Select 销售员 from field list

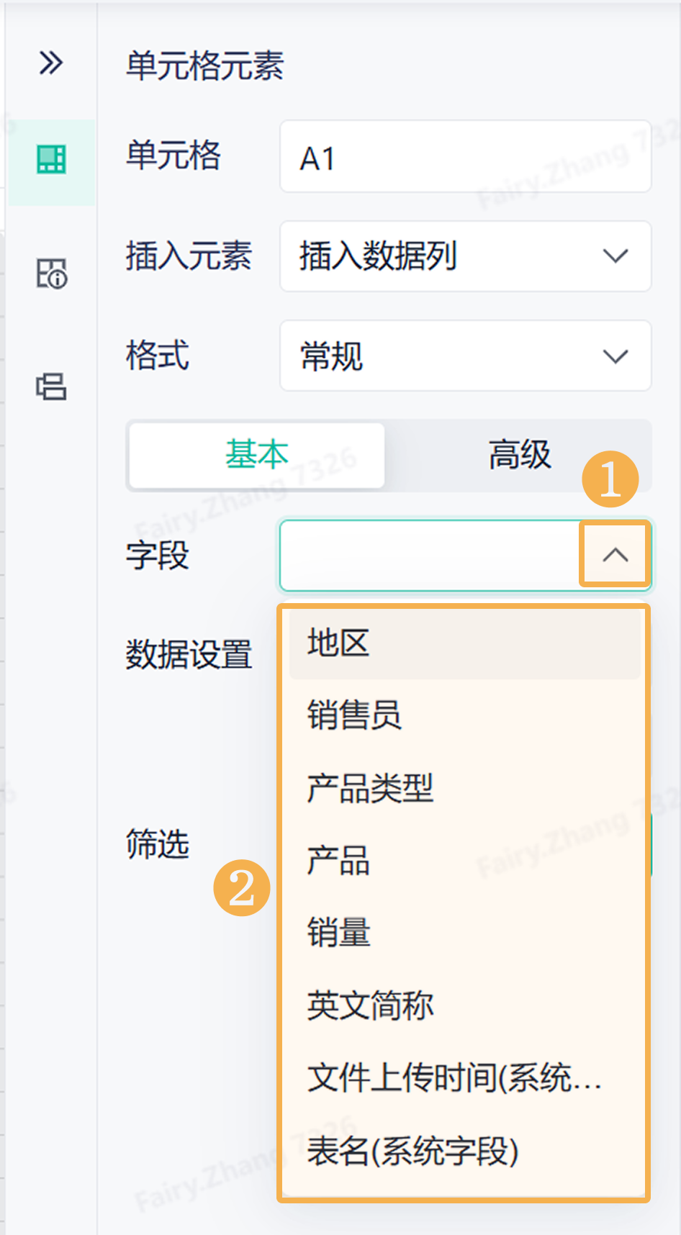click(x=464, y=716)
